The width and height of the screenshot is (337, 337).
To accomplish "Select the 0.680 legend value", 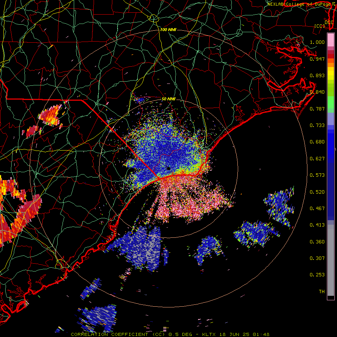I will (x=317, y=142).
